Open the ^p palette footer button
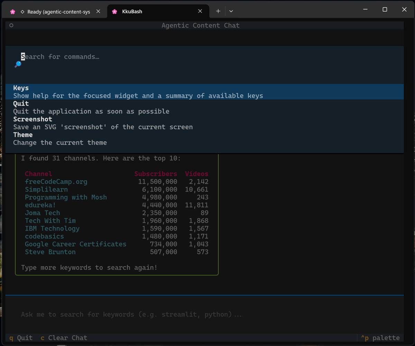Viewport: 415px width, 346px height. [380, 338]
